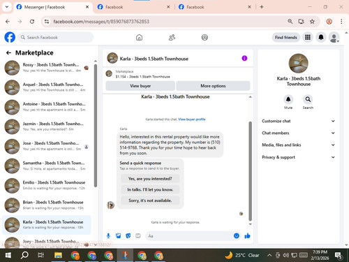The image size is (349, 262).
Task: Open the Home feed icon
Action: point(139,37)
